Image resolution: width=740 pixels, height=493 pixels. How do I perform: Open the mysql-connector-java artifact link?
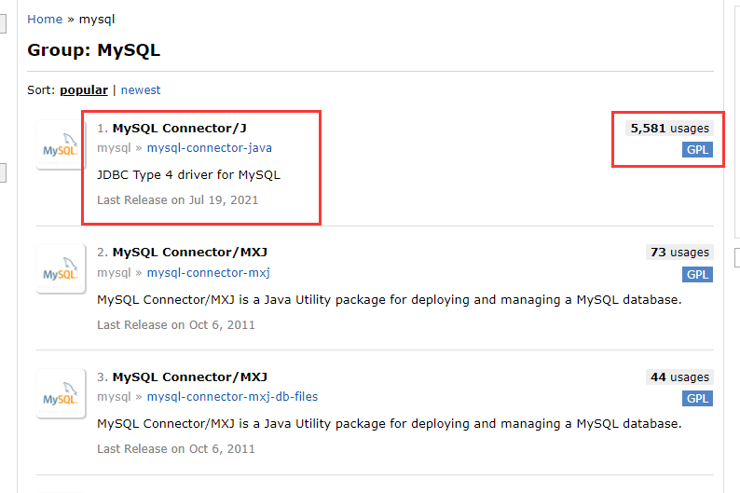coord(210,147)
